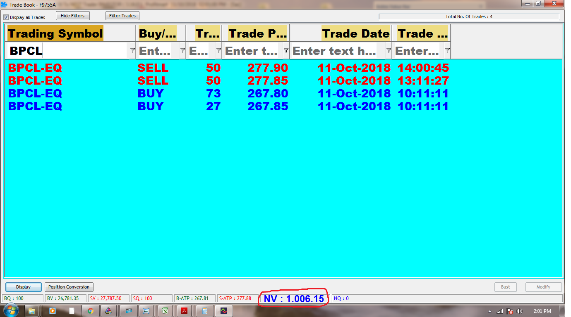Open the filter menu for Trade Time column
The height and width of the screenshot is (317, 571).
(447, 50)
